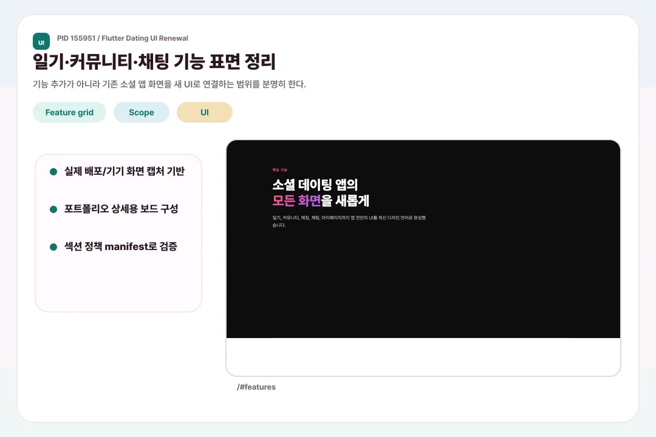This screenshot has width=656, height=437.
Task: Click bullet text '실제 배포/기기 화면 캡처 기반'
Action: tap(125, 171)
